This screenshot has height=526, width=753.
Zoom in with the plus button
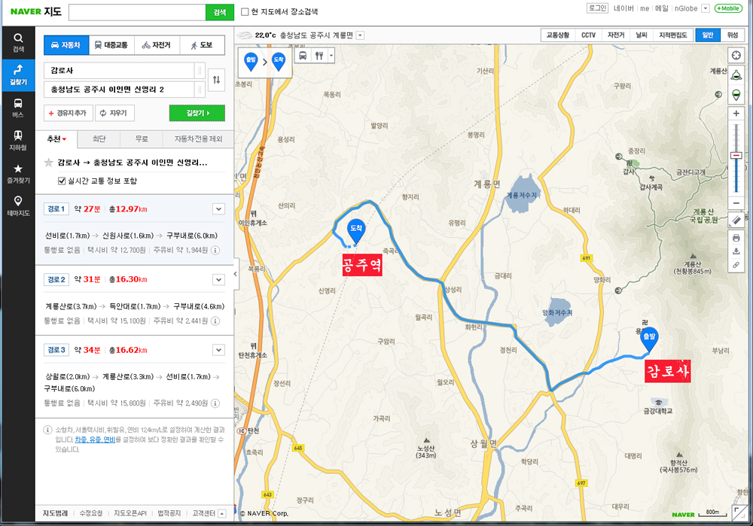click(x=736, y=114)
